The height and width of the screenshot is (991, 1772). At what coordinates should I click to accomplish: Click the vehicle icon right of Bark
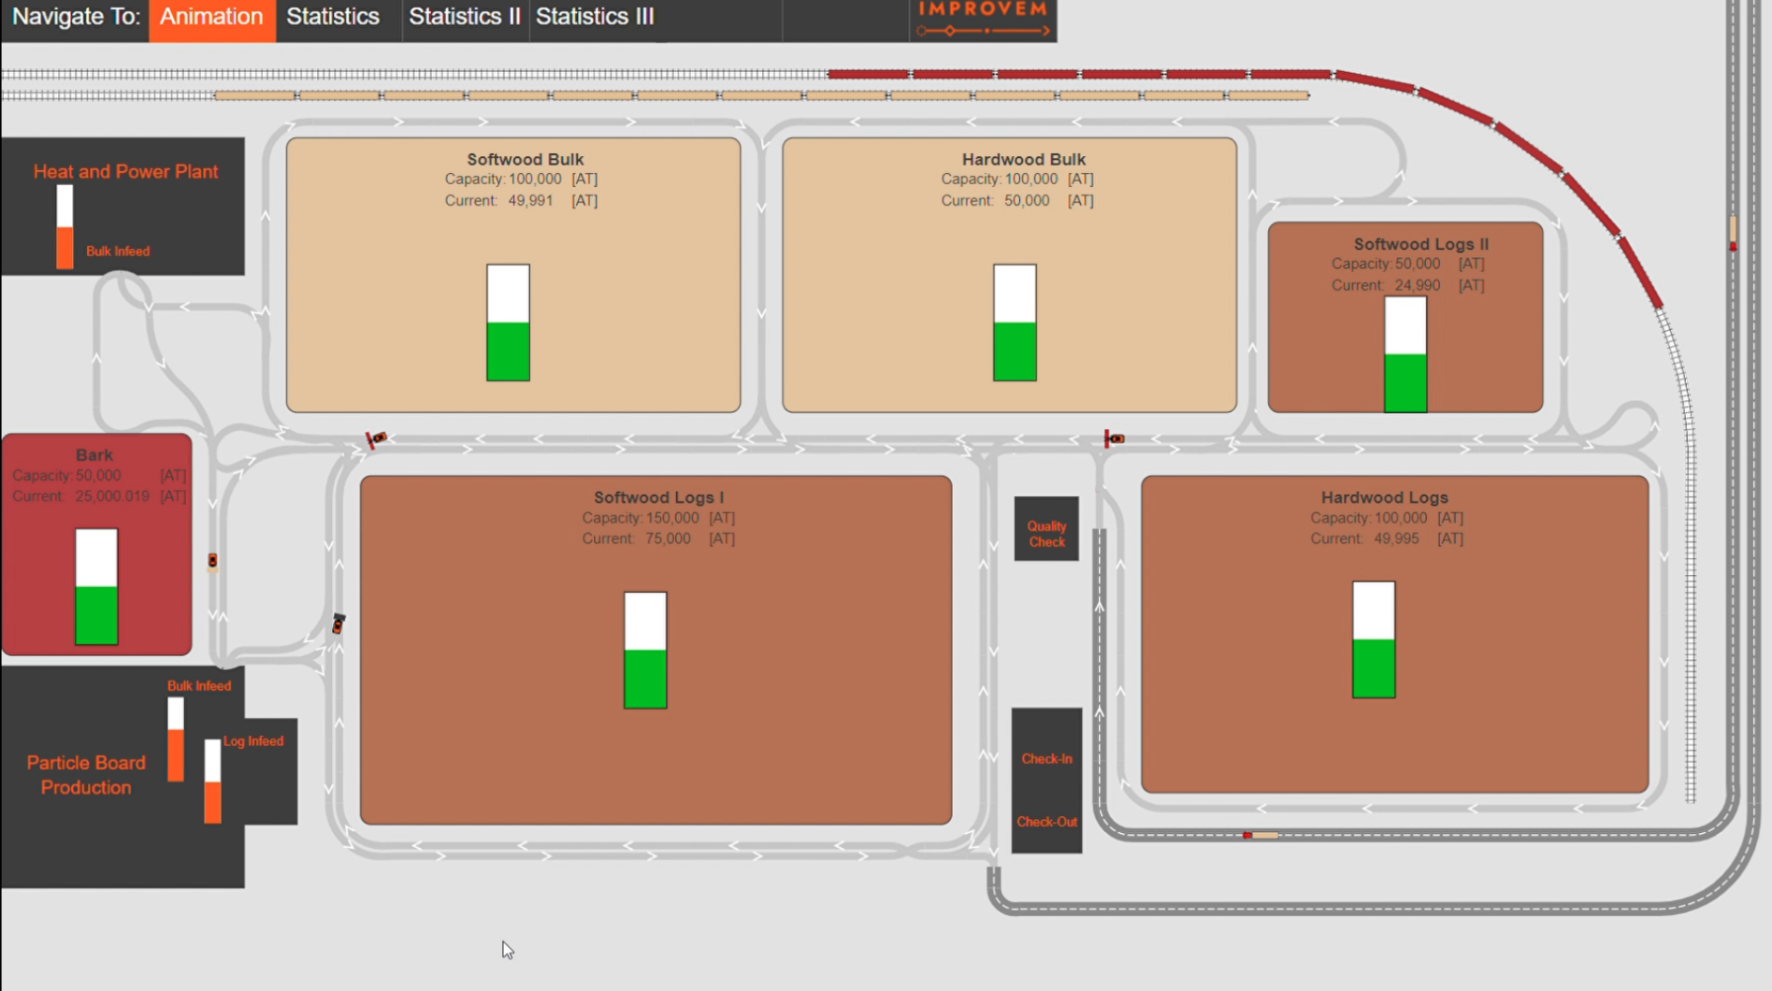coord(212,561)
